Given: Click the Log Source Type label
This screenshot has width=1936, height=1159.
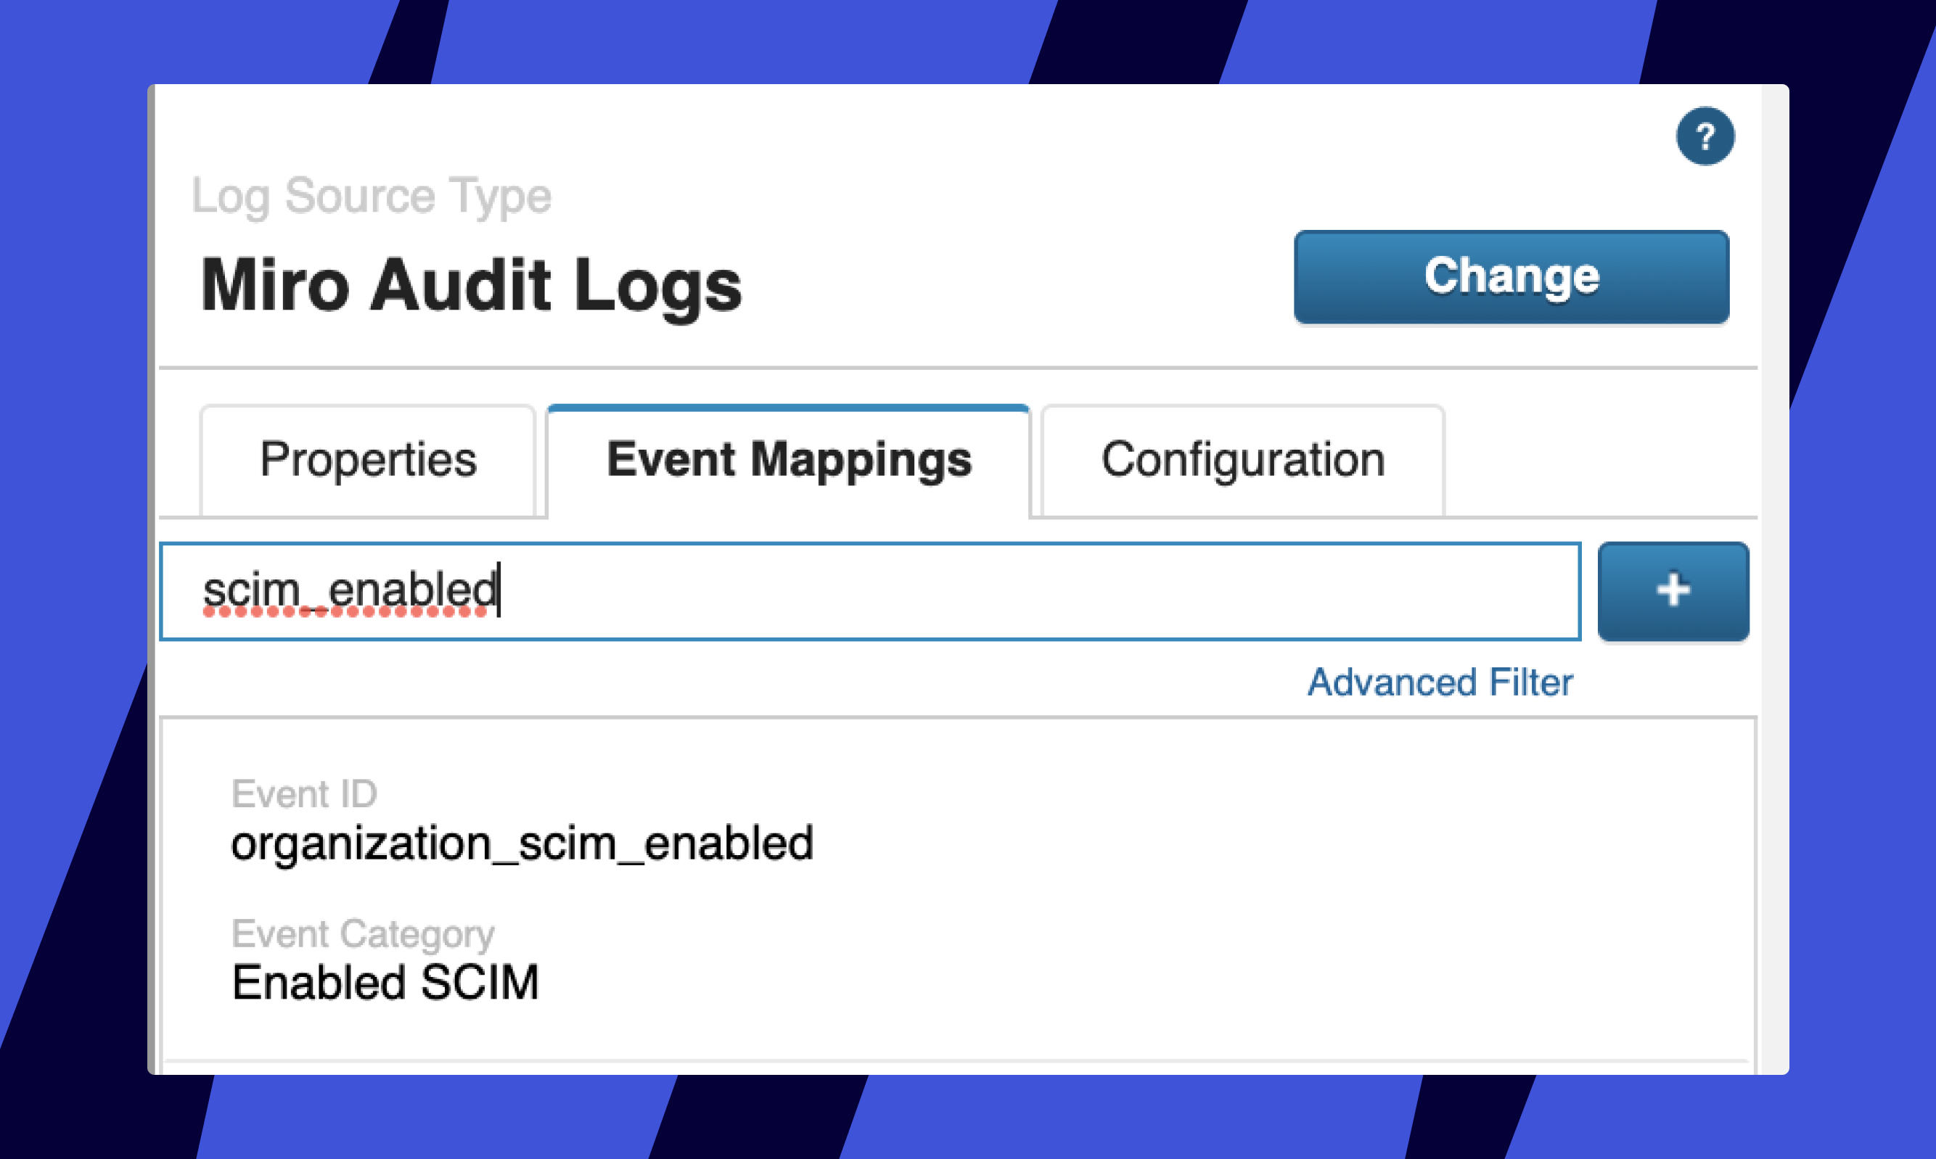Looking at the screenshot, I should [x=371, y=195].
